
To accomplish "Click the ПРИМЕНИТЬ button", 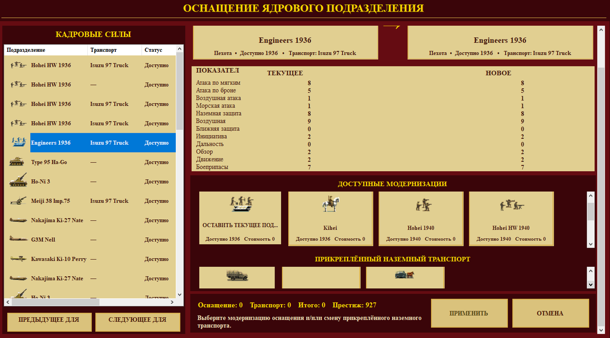I will pyautogui.click(x=468, y=313).
